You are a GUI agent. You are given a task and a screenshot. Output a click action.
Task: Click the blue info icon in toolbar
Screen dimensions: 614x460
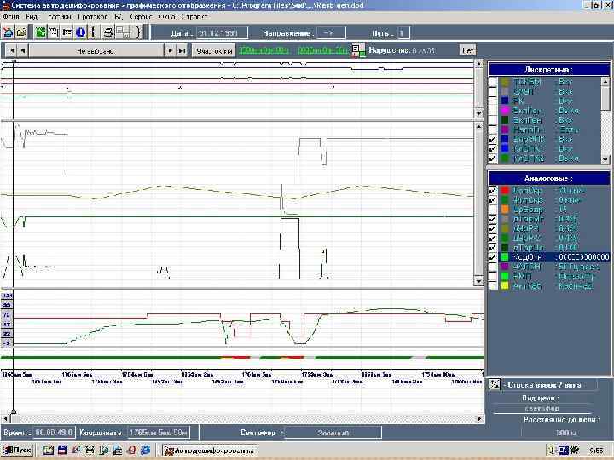coord(81,32)
